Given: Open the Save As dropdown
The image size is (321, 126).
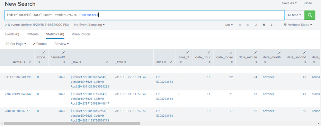Looking at the screenshot, I should pos(289,3).
